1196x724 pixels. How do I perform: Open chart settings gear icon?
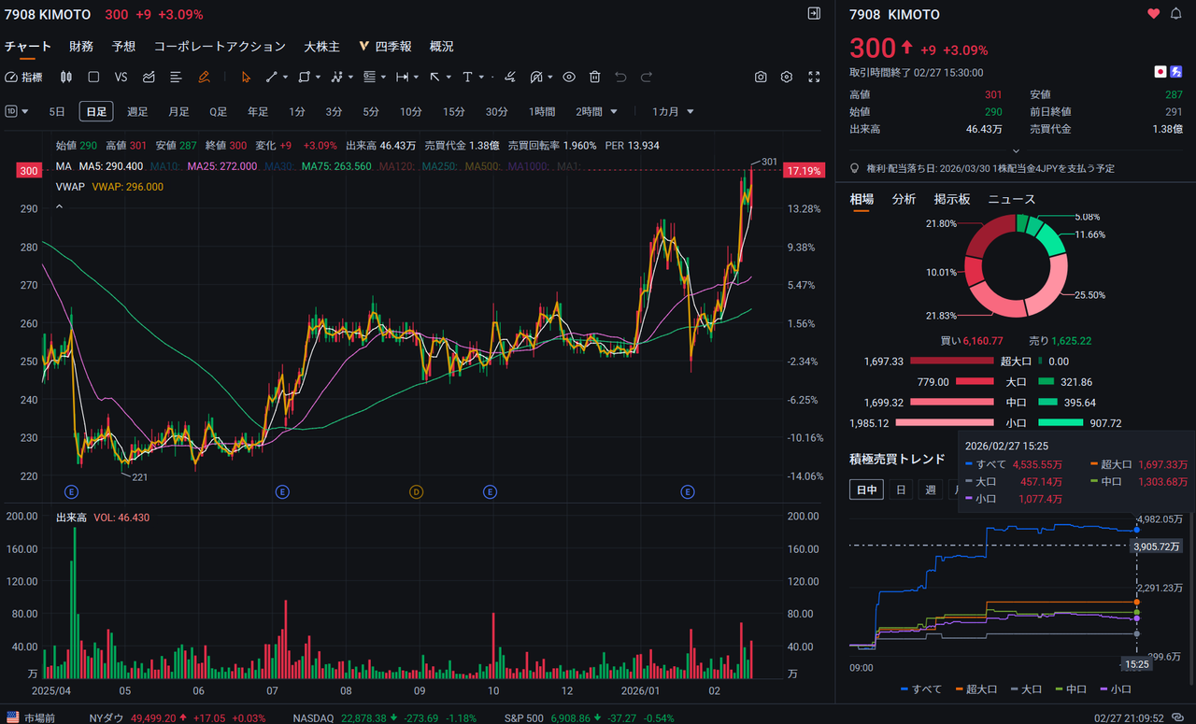pos(787,77)
